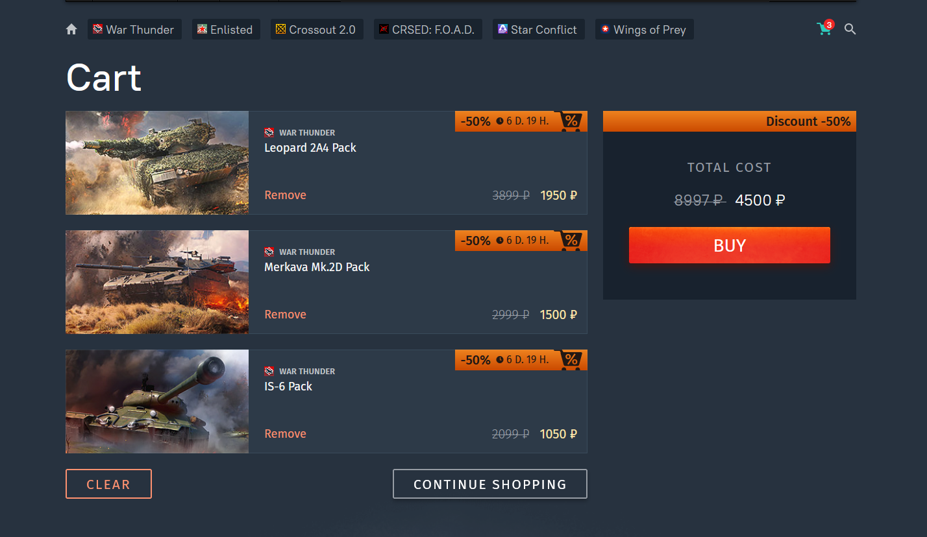Screen dimensions: 927x537
Task: Open the Merkava Mk.2D Pack title link
Action: pyautogui.click(x=317, y=267)
